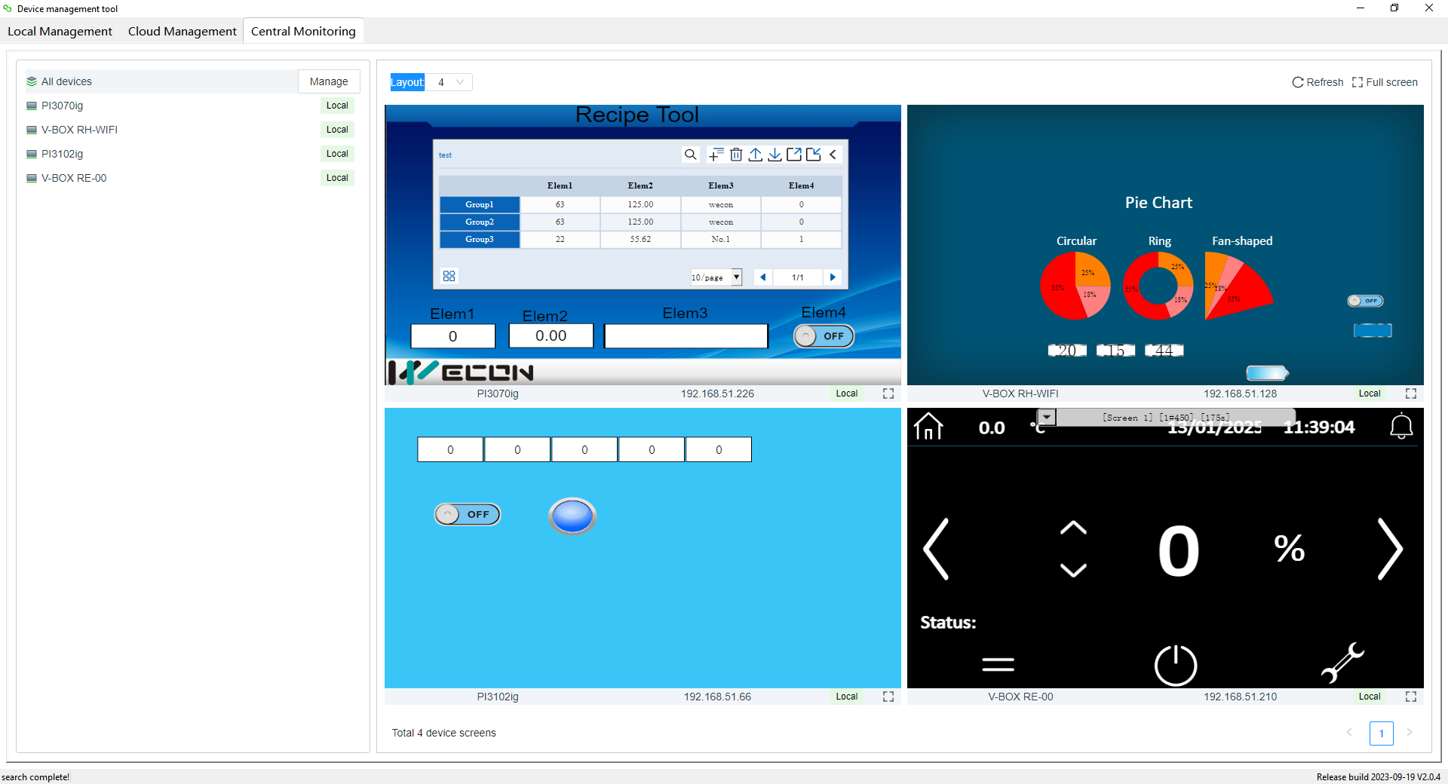1448x784 pixels.
Task: Click the Fan-shaped chart
Action: [1238, 286]
